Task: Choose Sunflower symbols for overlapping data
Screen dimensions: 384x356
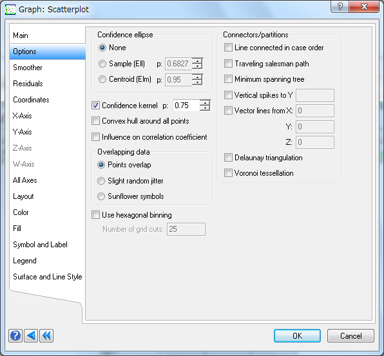Action: click(101, 196)
